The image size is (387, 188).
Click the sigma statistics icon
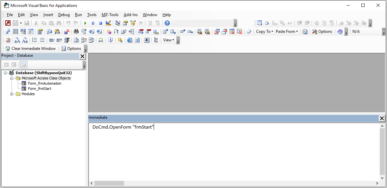(x=147, y=40)
